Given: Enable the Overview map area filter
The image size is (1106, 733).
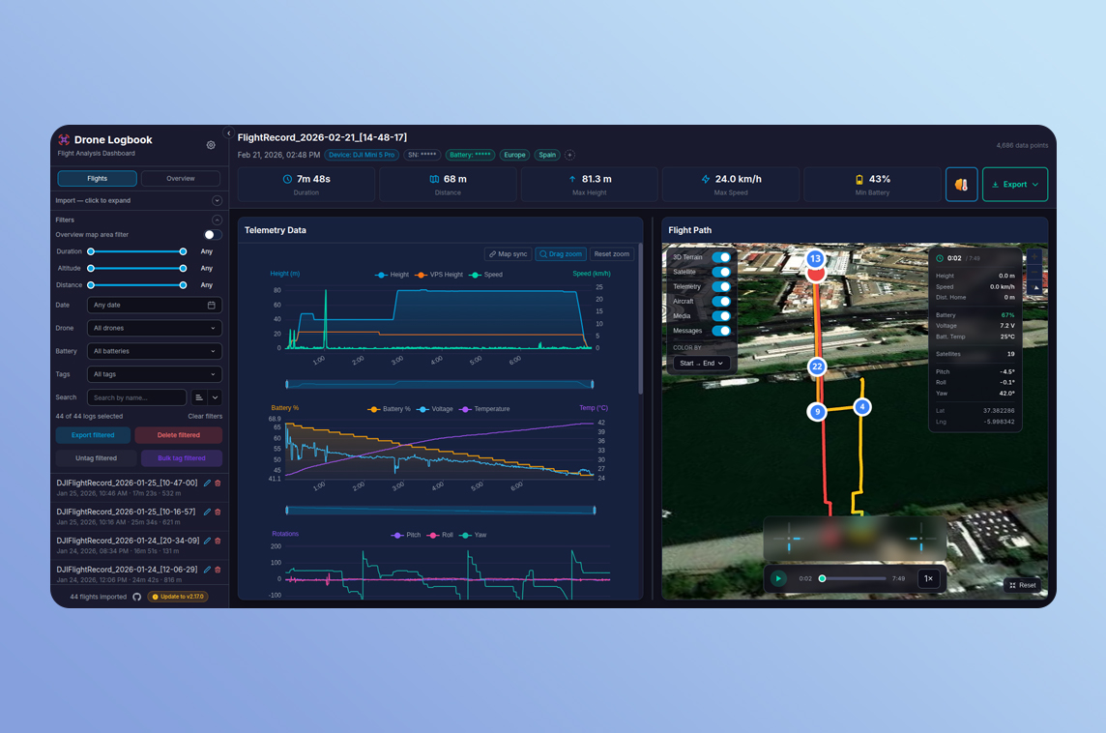Looking at the screenshot, I should point(212,235).
